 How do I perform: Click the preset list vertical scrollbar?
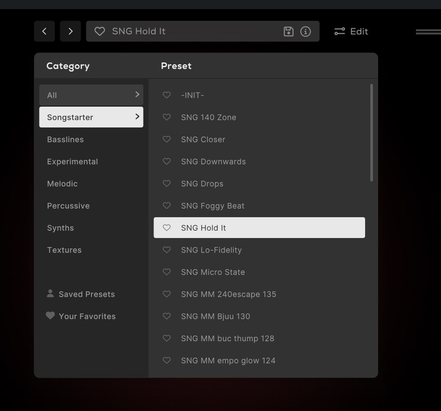pos(372,133)
